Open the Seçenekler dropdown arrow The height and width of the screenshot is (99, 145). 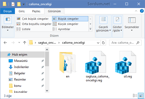pyautogui.click(x=132, y=30)
